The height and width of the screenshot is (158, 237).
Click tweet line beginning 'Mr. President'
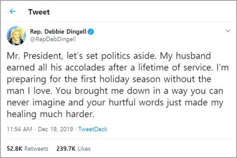tap(109, 56)
